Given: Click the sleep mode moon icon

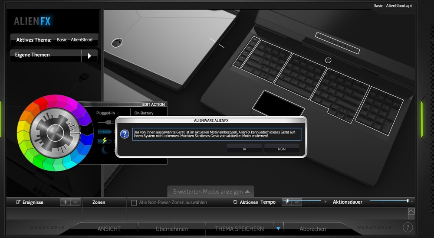Looking at the screenshot, I should point(105,150).
